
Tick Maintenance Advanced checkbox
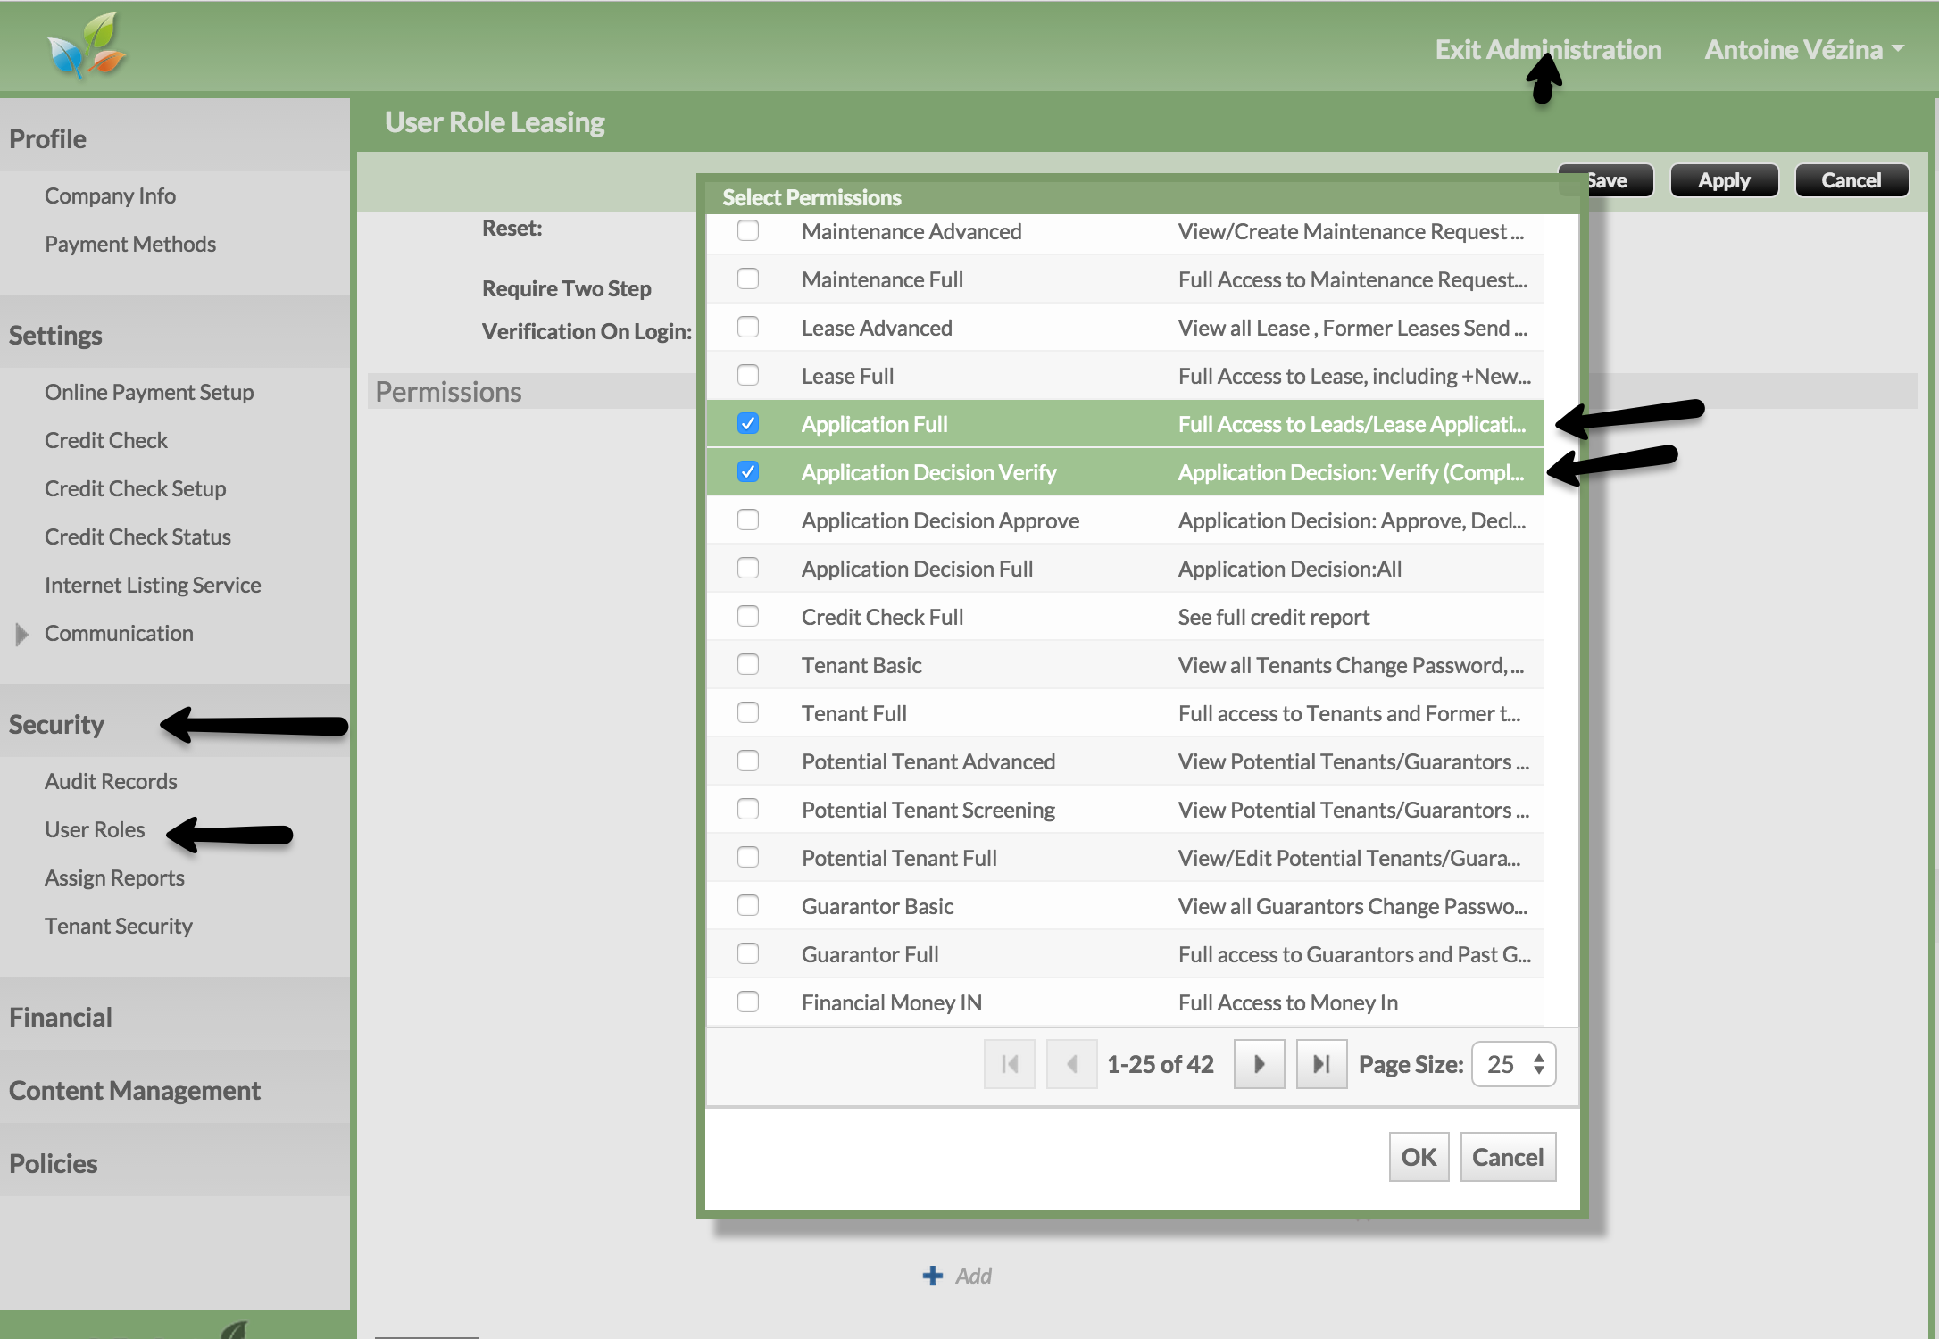[748, 231]
